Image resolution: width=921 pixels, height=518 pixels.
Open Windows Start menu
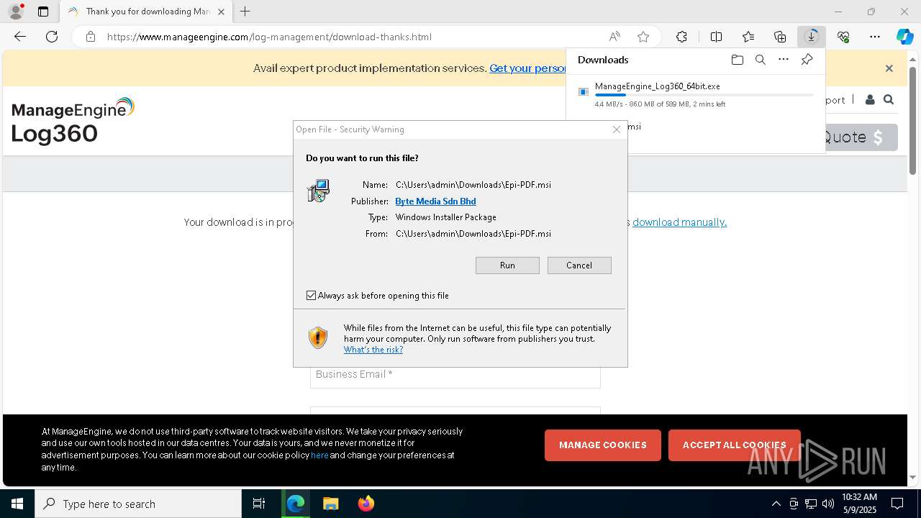click(17, 504)
